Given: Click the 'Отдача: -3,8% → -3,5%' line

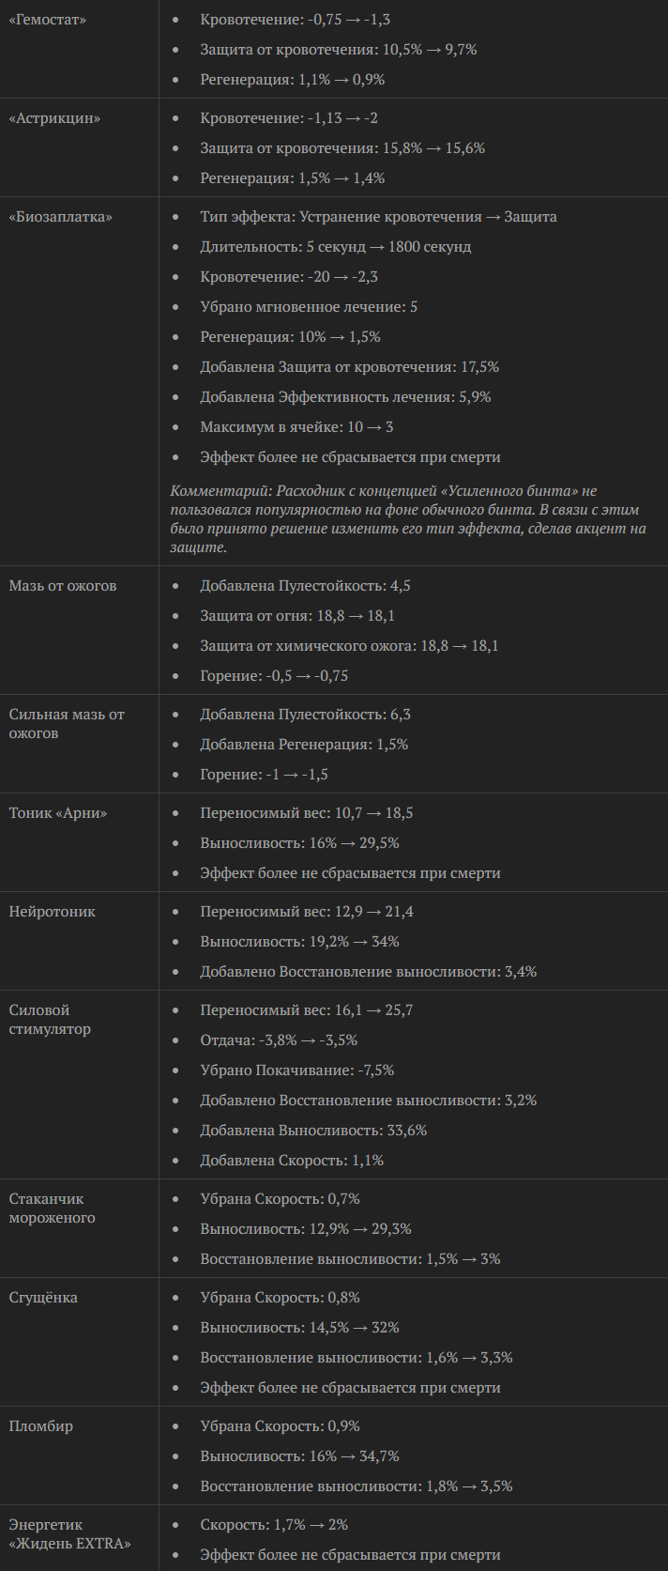Looking at the screenshot, I should click(x=279, y=1040).
